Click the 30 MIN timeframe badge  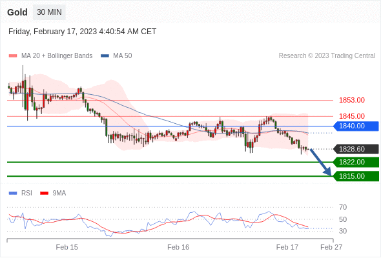coord(49,12)
